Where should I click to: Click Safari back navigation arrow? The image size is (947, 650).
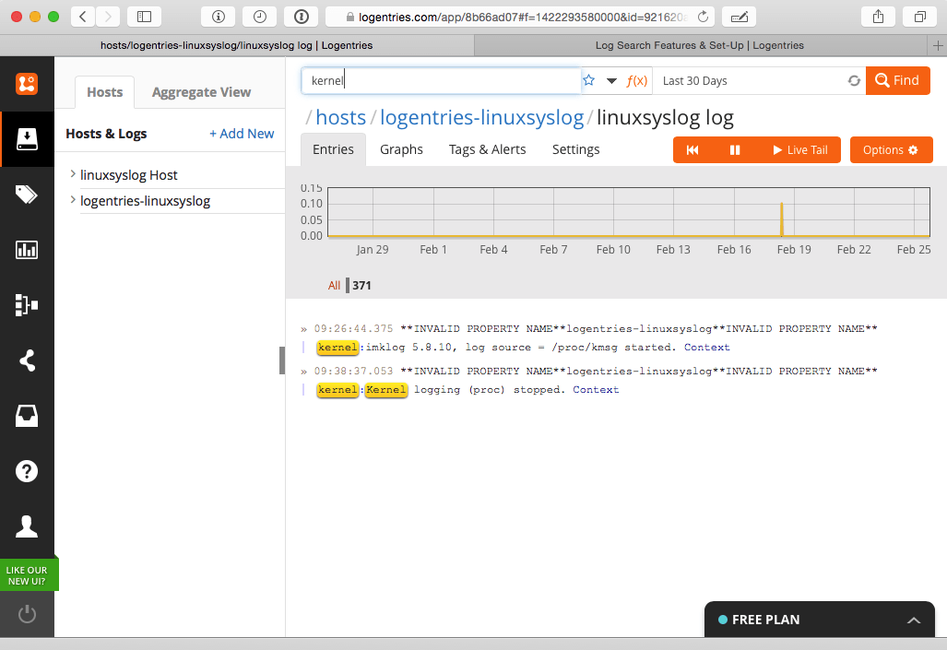pos(83,17)
